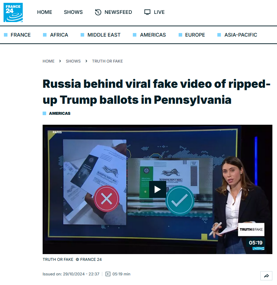Click the Truth or Fake badge in video

(251, 229)
